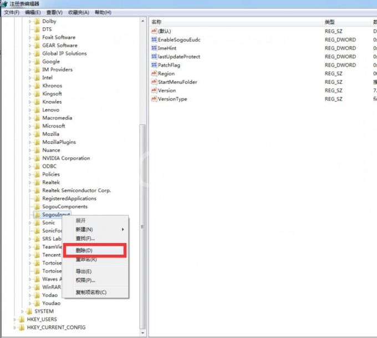The height and width of the screenshot is (338, 377).
Task: Click the tree pane vertical scrollbar thumb
Action: [142, 227]
